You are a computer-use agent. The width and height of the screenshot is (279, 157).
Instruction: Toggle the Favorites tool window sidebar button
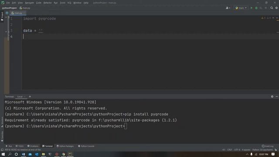(2, 137)
